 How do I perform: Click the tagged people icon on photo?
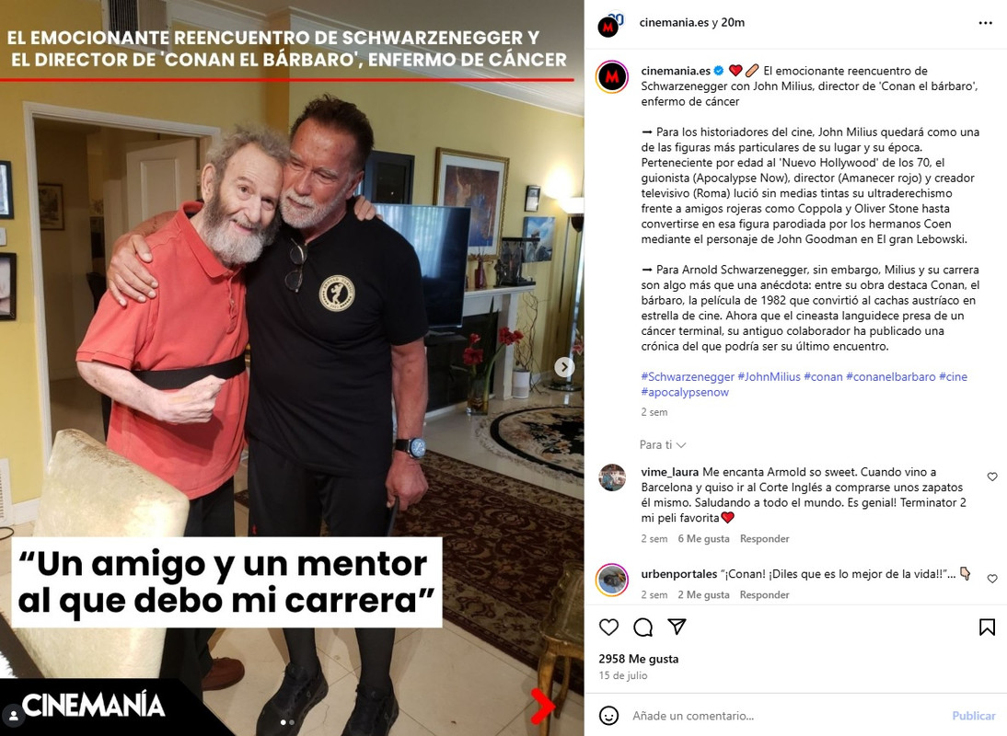tap(14, 716)
